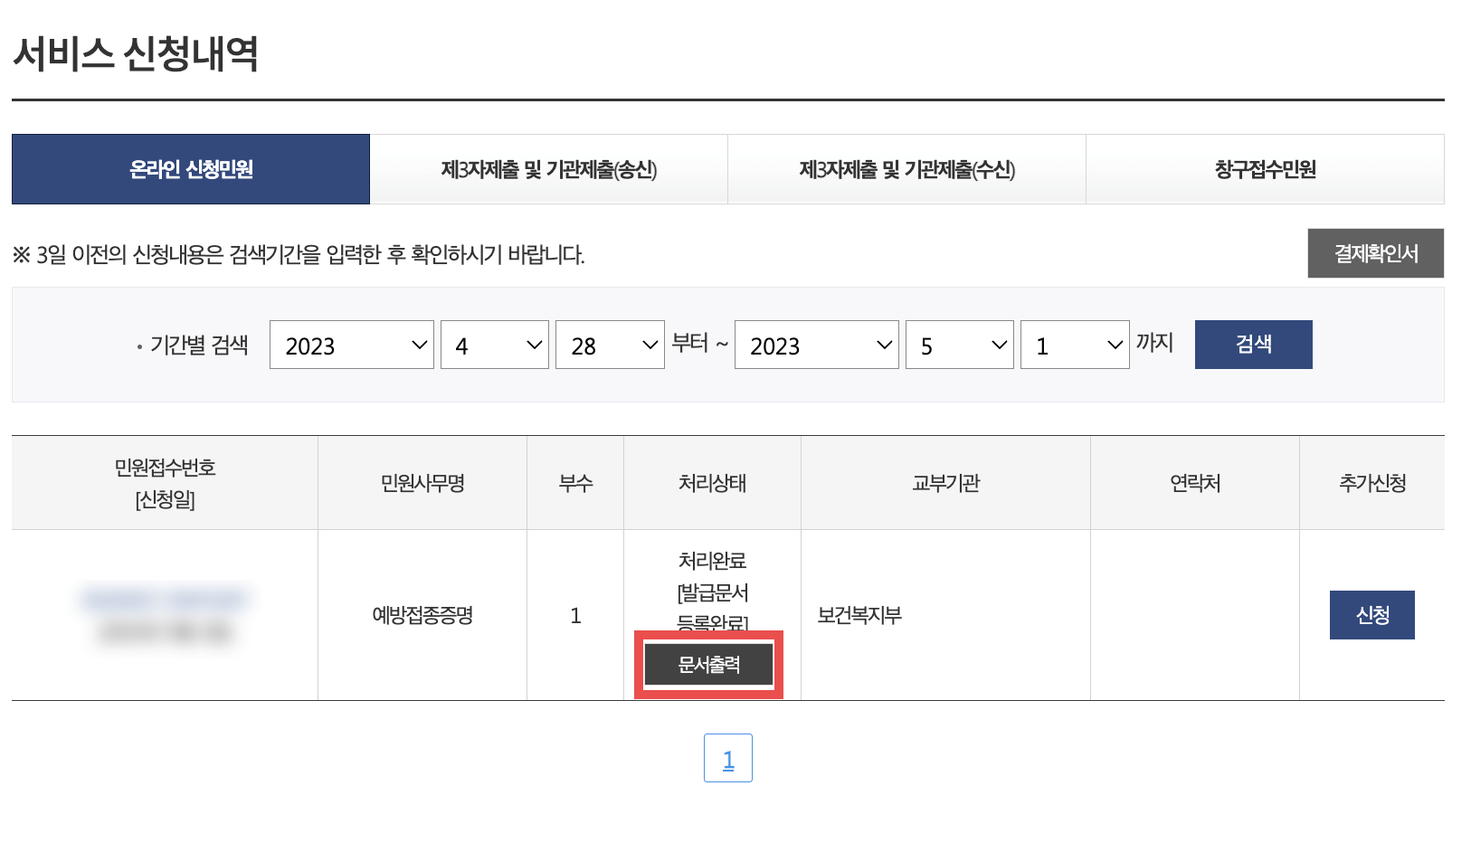The height and width of the screenshot is (852, 1471).
Task: Expand the end month dropdown showing 5
Action: [x=958, y=345]
